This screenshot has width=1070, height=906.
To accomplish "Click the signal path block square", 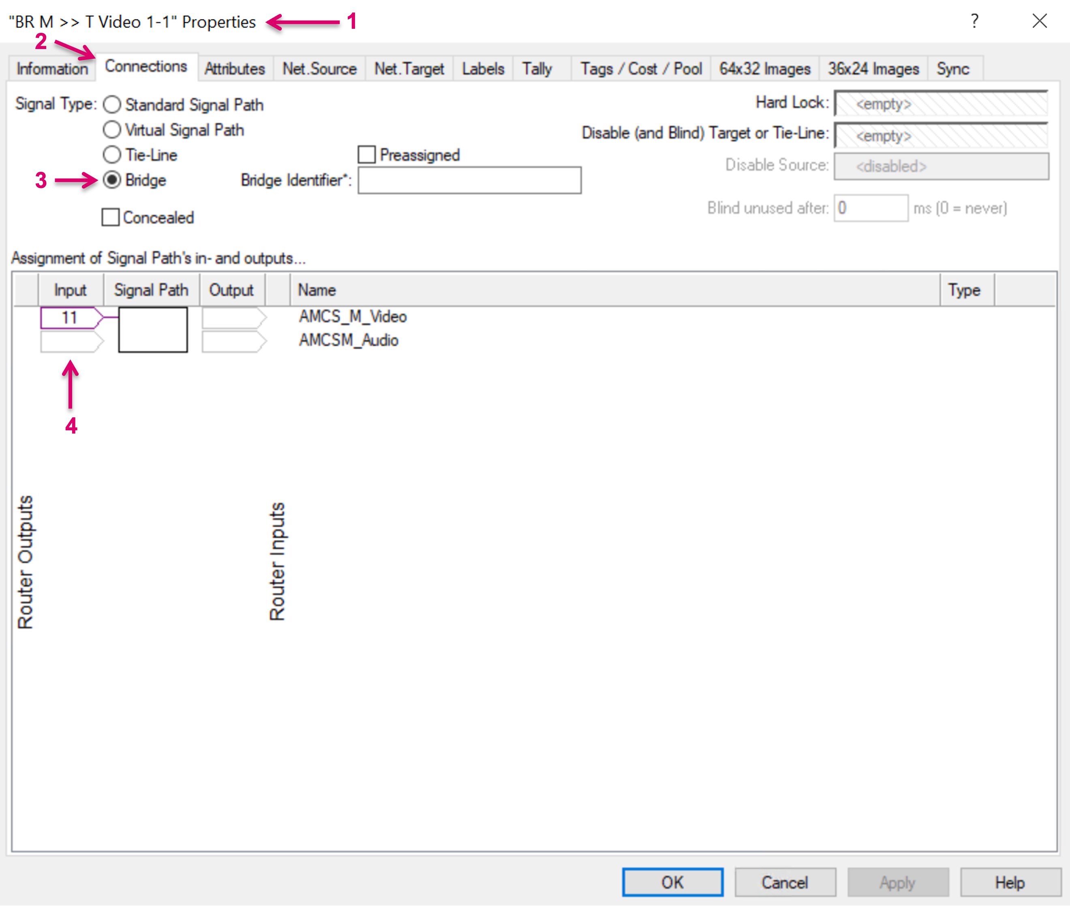I will [x=152, y=330].
